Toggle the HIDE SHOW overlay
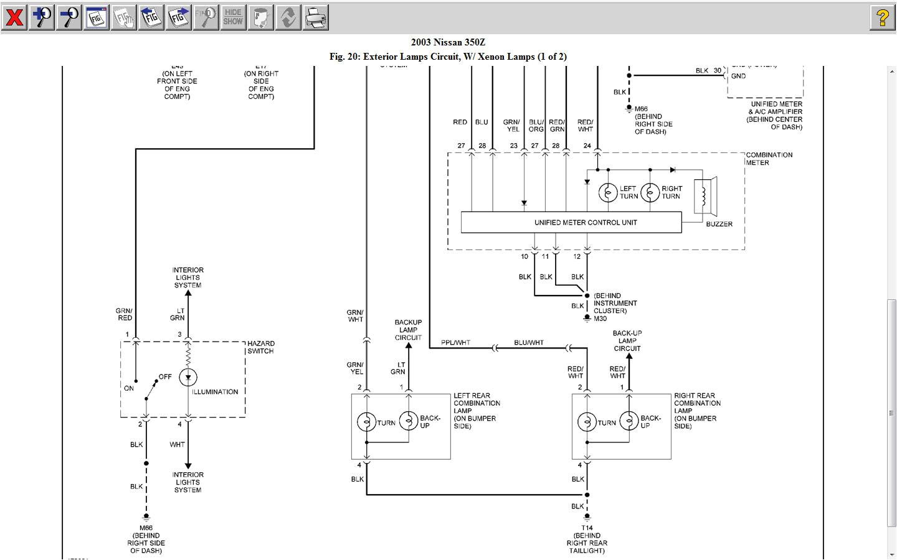This screenshot has height=560, width=897. coord(233,17)
